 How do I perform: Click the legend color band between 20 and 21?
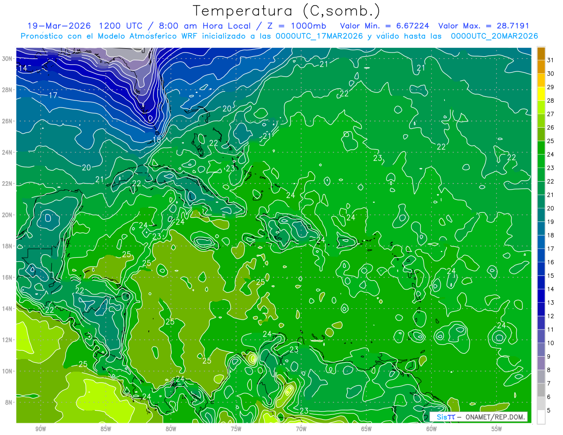click(541, 202)
